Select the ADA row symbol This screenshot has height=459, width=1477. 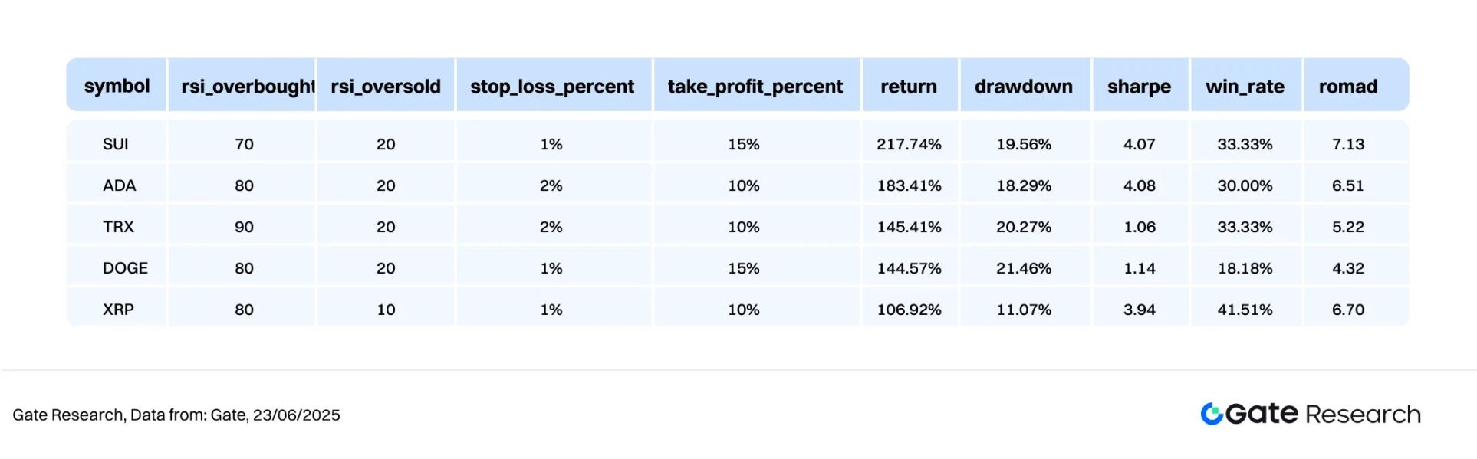(x=120, y=185)
